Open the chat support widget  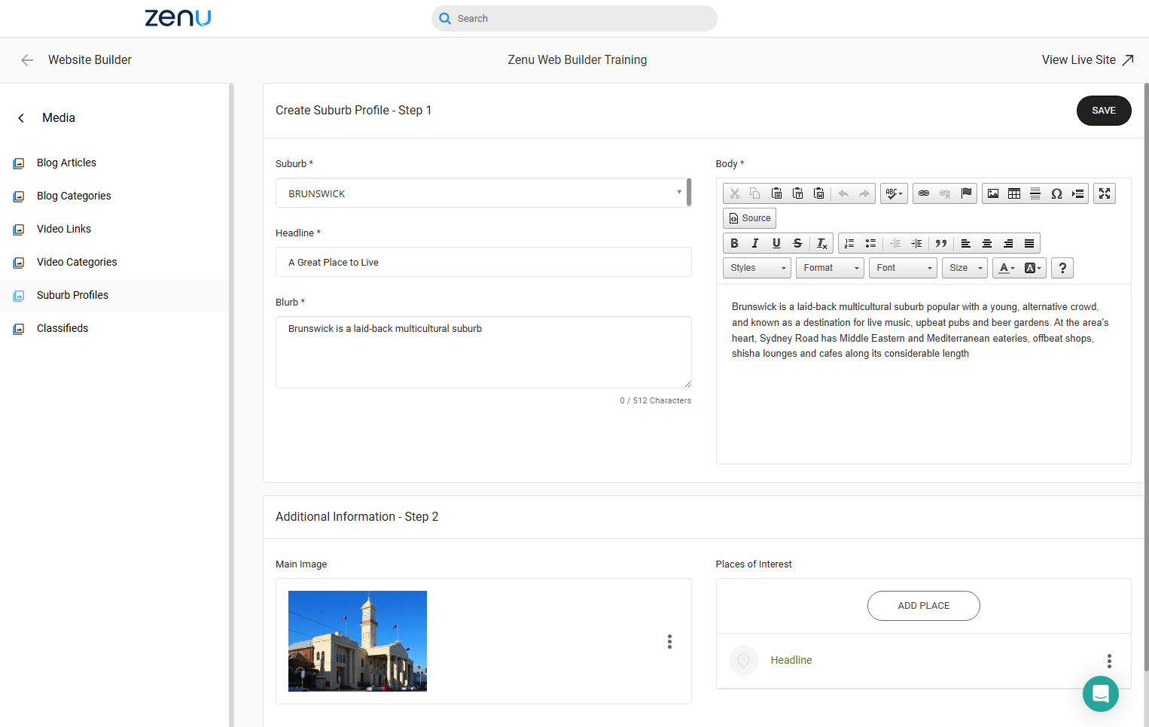point(1101,694)
